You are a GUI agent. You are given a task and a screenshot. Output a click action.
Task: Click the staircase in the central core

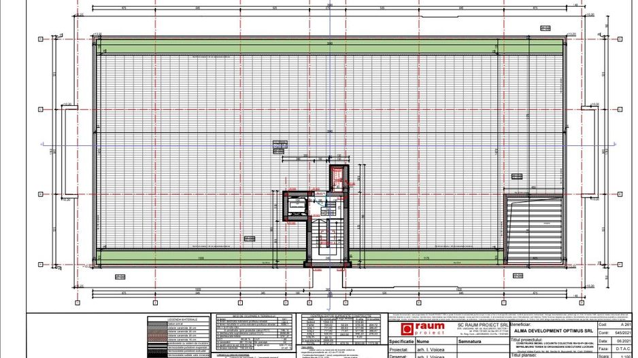[x=328, y=238]
